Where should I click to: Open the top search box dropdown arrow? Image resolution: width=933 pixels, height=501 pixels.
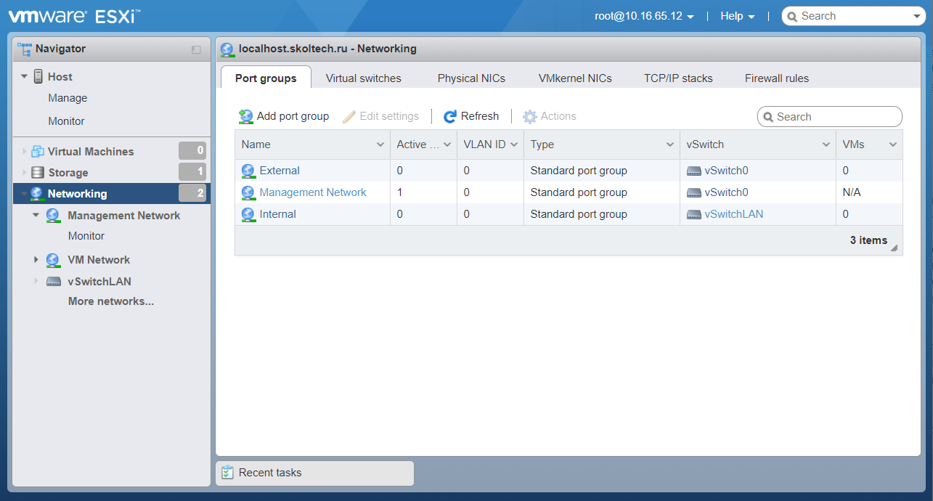916,16
